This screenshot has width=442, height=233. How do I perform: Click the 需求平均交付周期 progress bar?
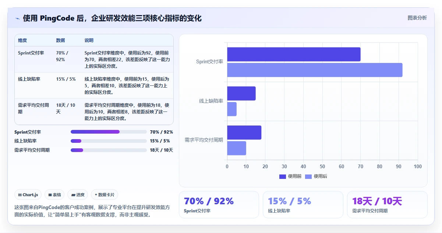[109, 150]
